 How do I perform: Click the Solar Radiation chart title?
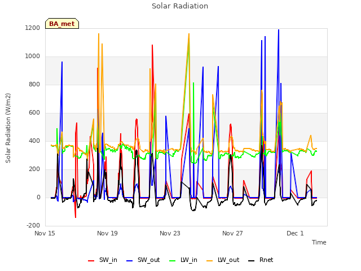(180, 6)
